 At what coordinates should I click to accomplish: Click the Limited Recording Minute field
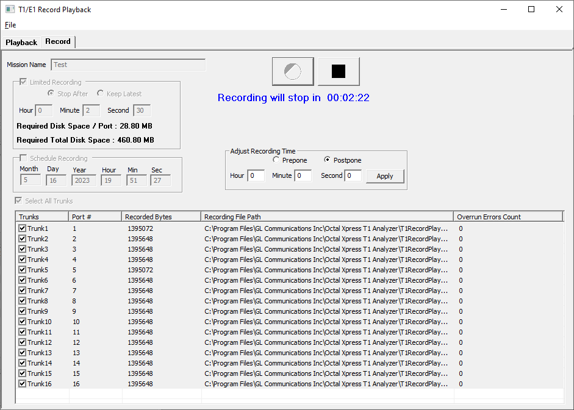pos(91,110)
